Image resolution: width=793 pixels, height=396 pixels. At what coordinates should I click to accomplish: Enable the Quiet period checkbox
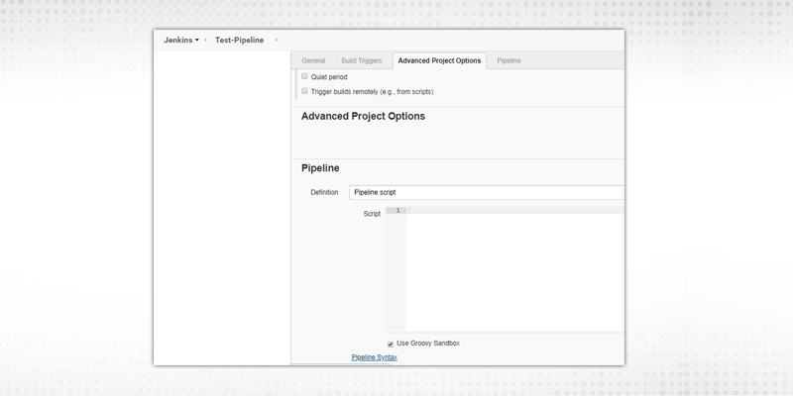pos(305,76)
